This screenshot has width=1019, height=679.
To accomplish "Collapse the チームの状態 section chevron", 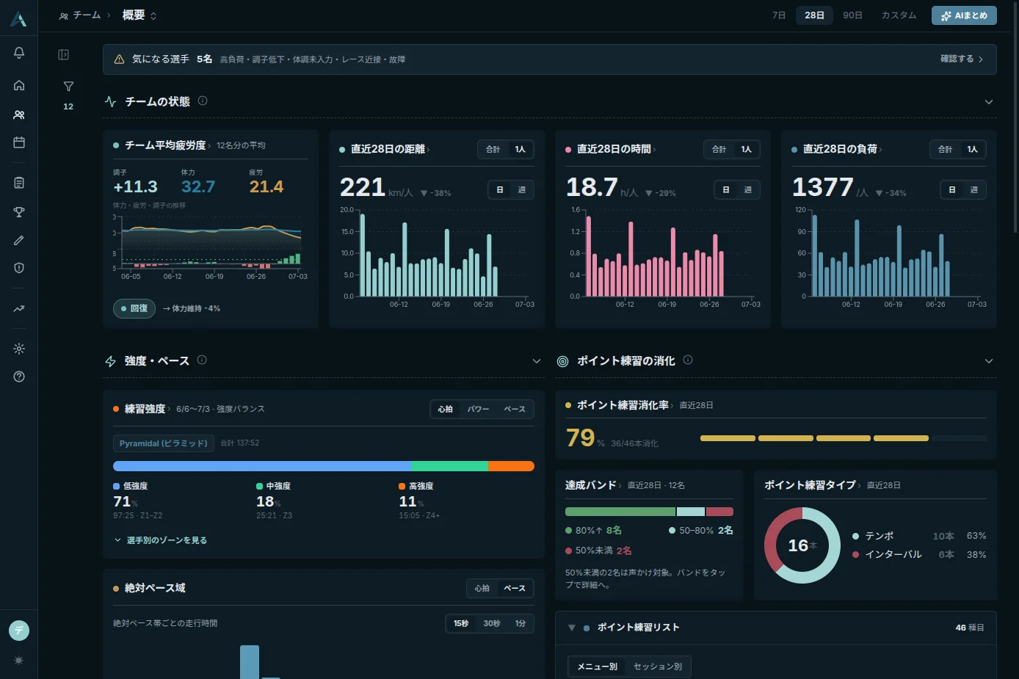I will 989,102.
